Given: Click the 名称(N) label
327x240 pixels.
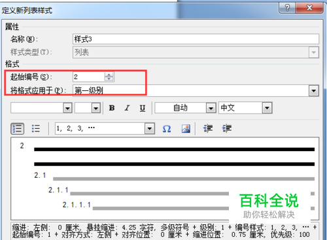Looking at the screenshot, I should pos(24,39).
